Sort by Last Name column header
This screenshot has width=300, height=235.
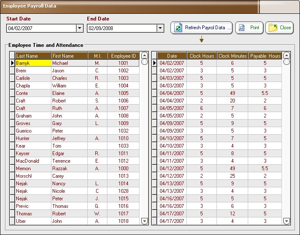(x=33, y=56)
